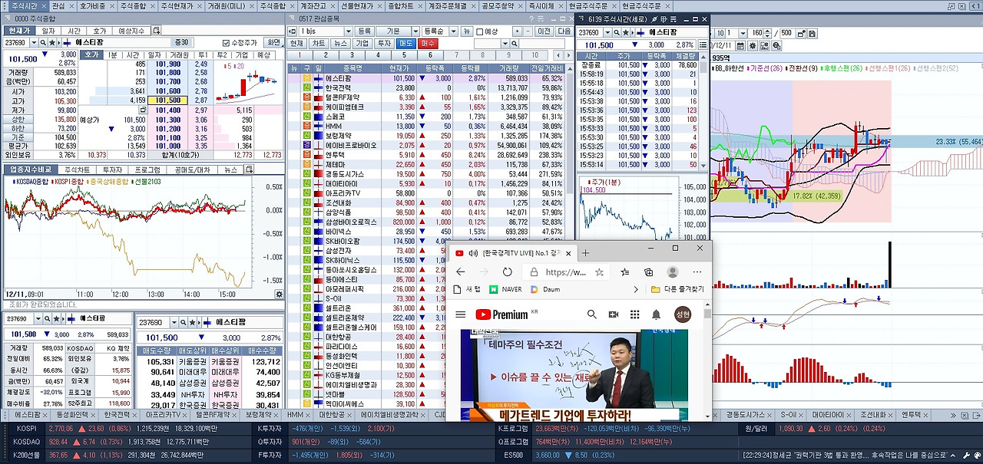Open browser profile avatar icon
Image resolution: width=983 pixels, height=464 pixels.
(x=673, y=271)
